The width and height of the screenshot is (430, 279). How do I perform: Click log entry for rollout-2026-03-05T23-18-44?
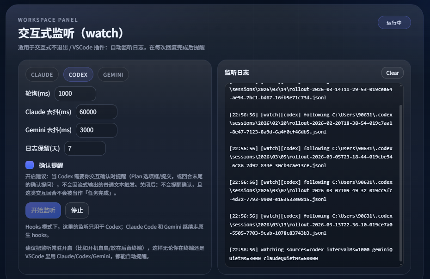(x=311, y=157)
